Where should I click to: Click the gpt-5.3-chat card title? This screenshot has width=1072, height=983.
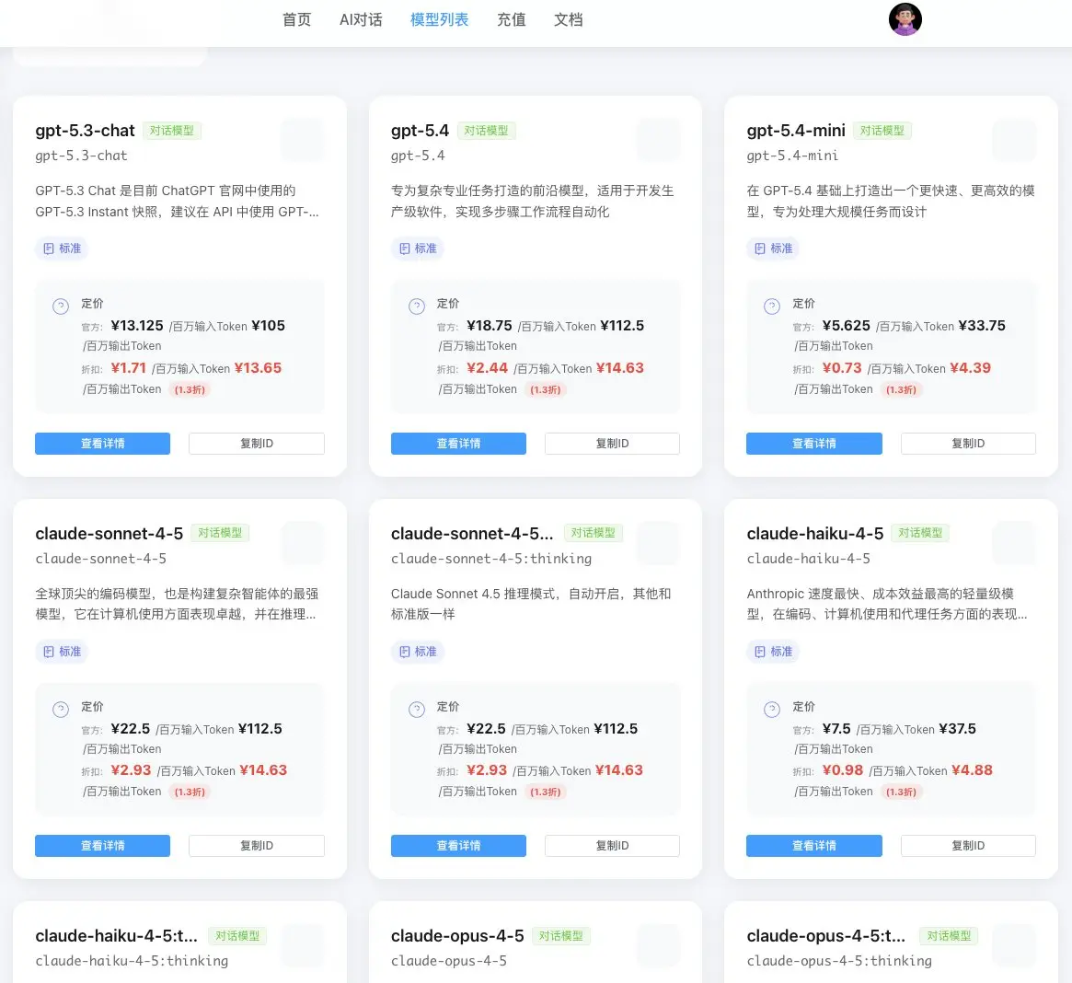(x=85, y=131)
